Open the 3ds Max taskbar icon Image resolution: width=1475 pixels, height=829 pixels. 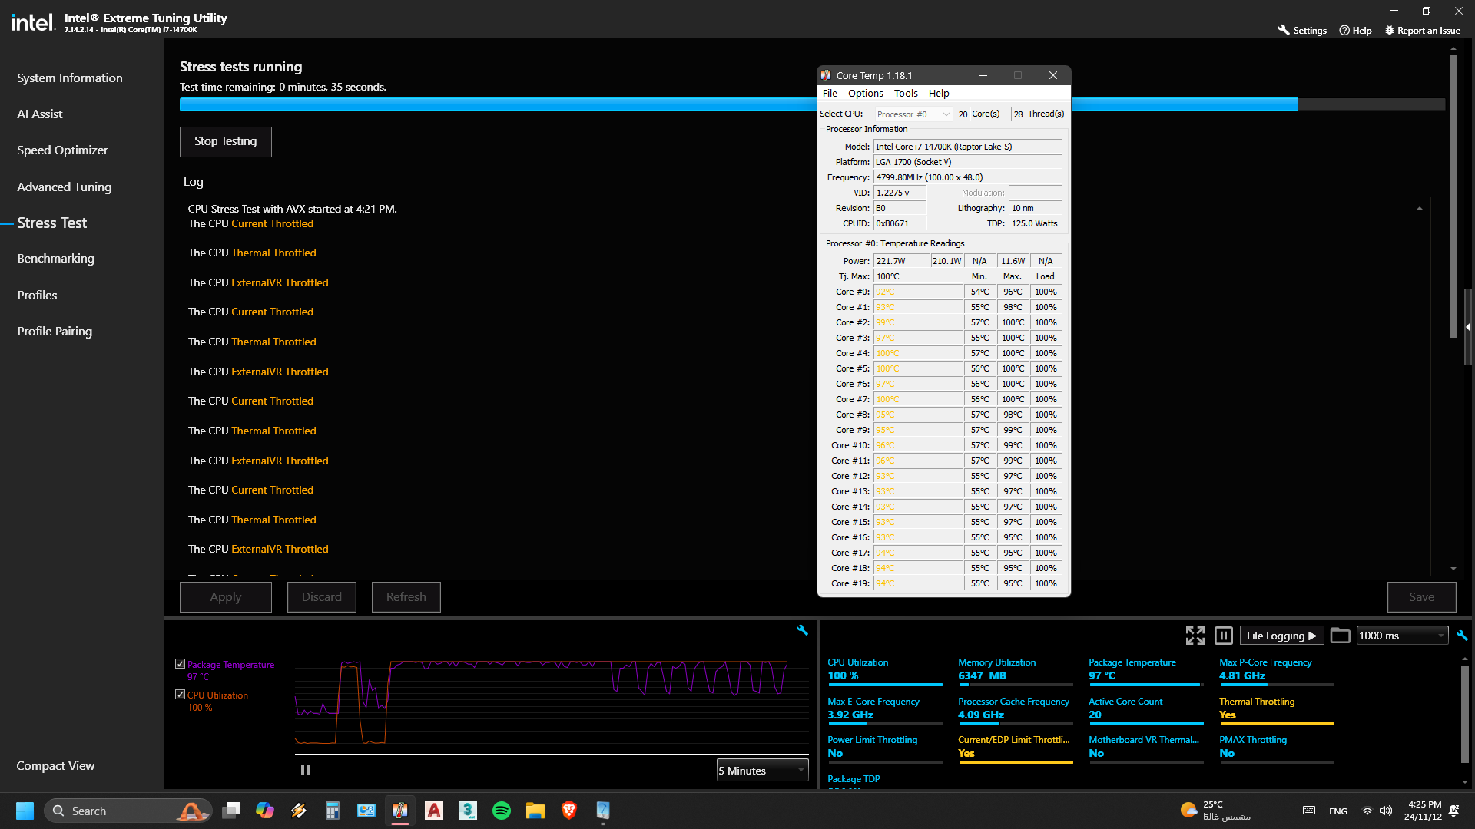pyautogui.click(x=468, y=811)
